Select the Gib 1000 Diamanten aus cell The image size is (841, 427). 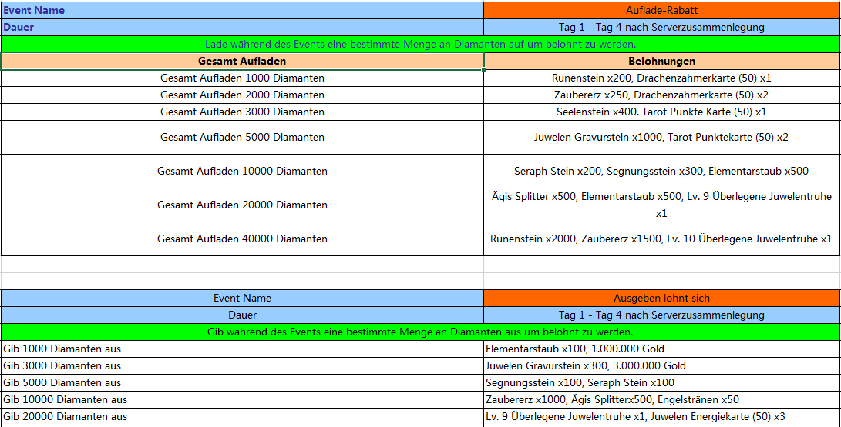[x=242, y=349]
